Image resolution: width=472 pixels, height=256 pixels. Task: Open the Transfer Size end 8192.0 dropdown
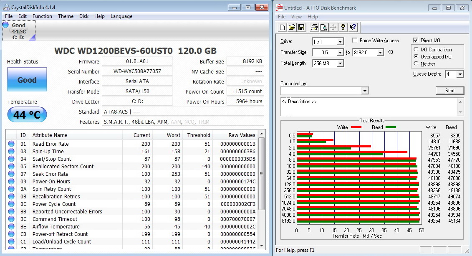381,52
